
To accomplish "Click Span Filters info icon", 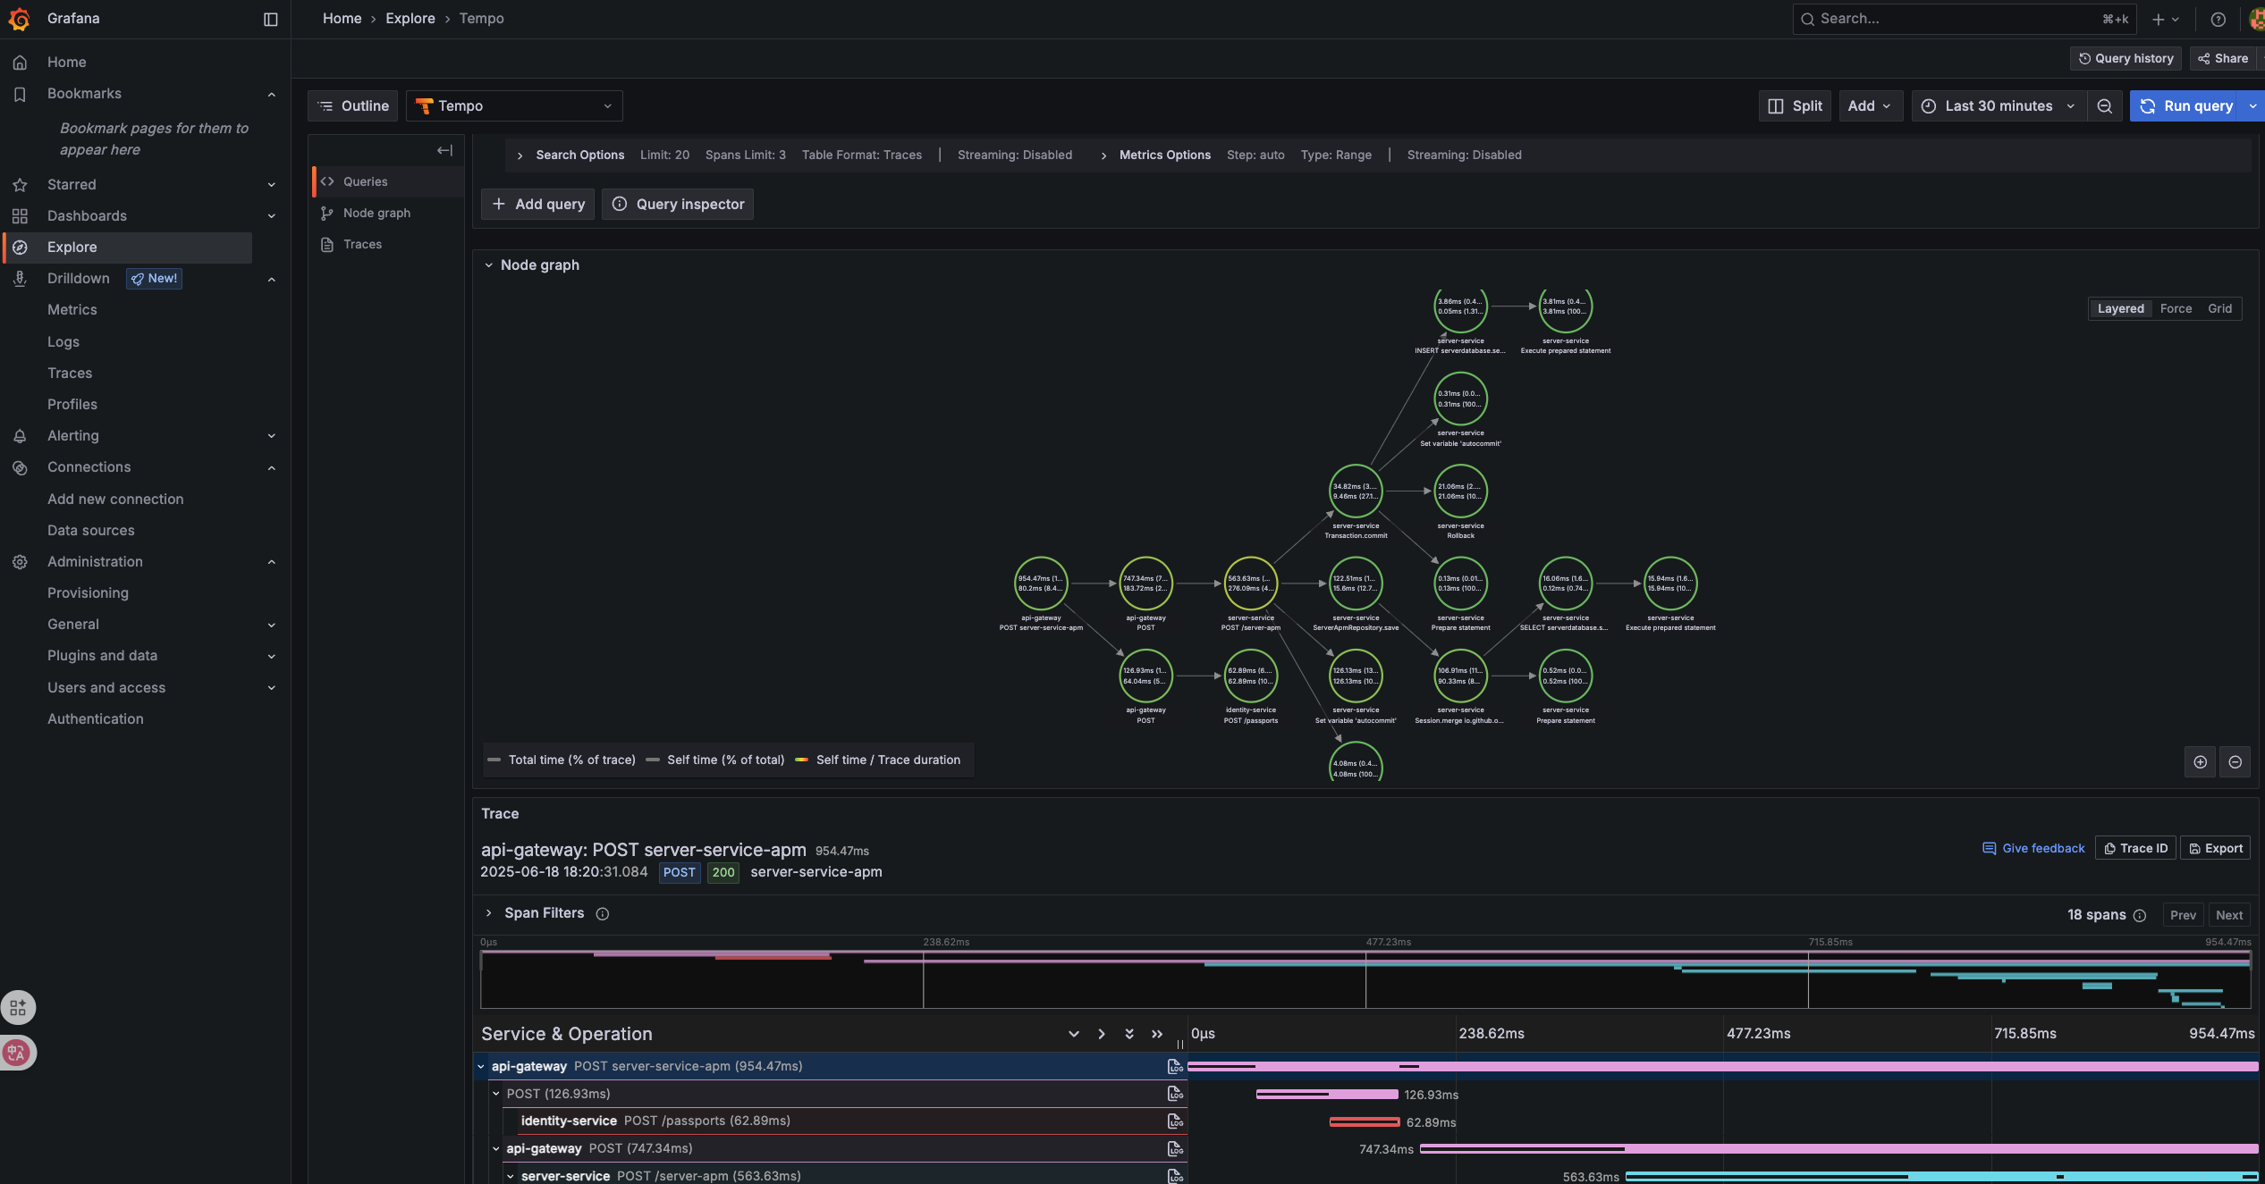I will [x=603, y=914].
